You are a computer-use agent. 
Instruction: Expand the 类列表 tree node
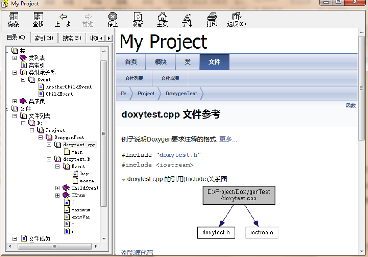[15, 58]
